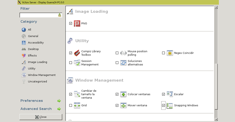
Task: Click the clear filter icon in search box
Action: pyautogui.click(x=60, y=15)
